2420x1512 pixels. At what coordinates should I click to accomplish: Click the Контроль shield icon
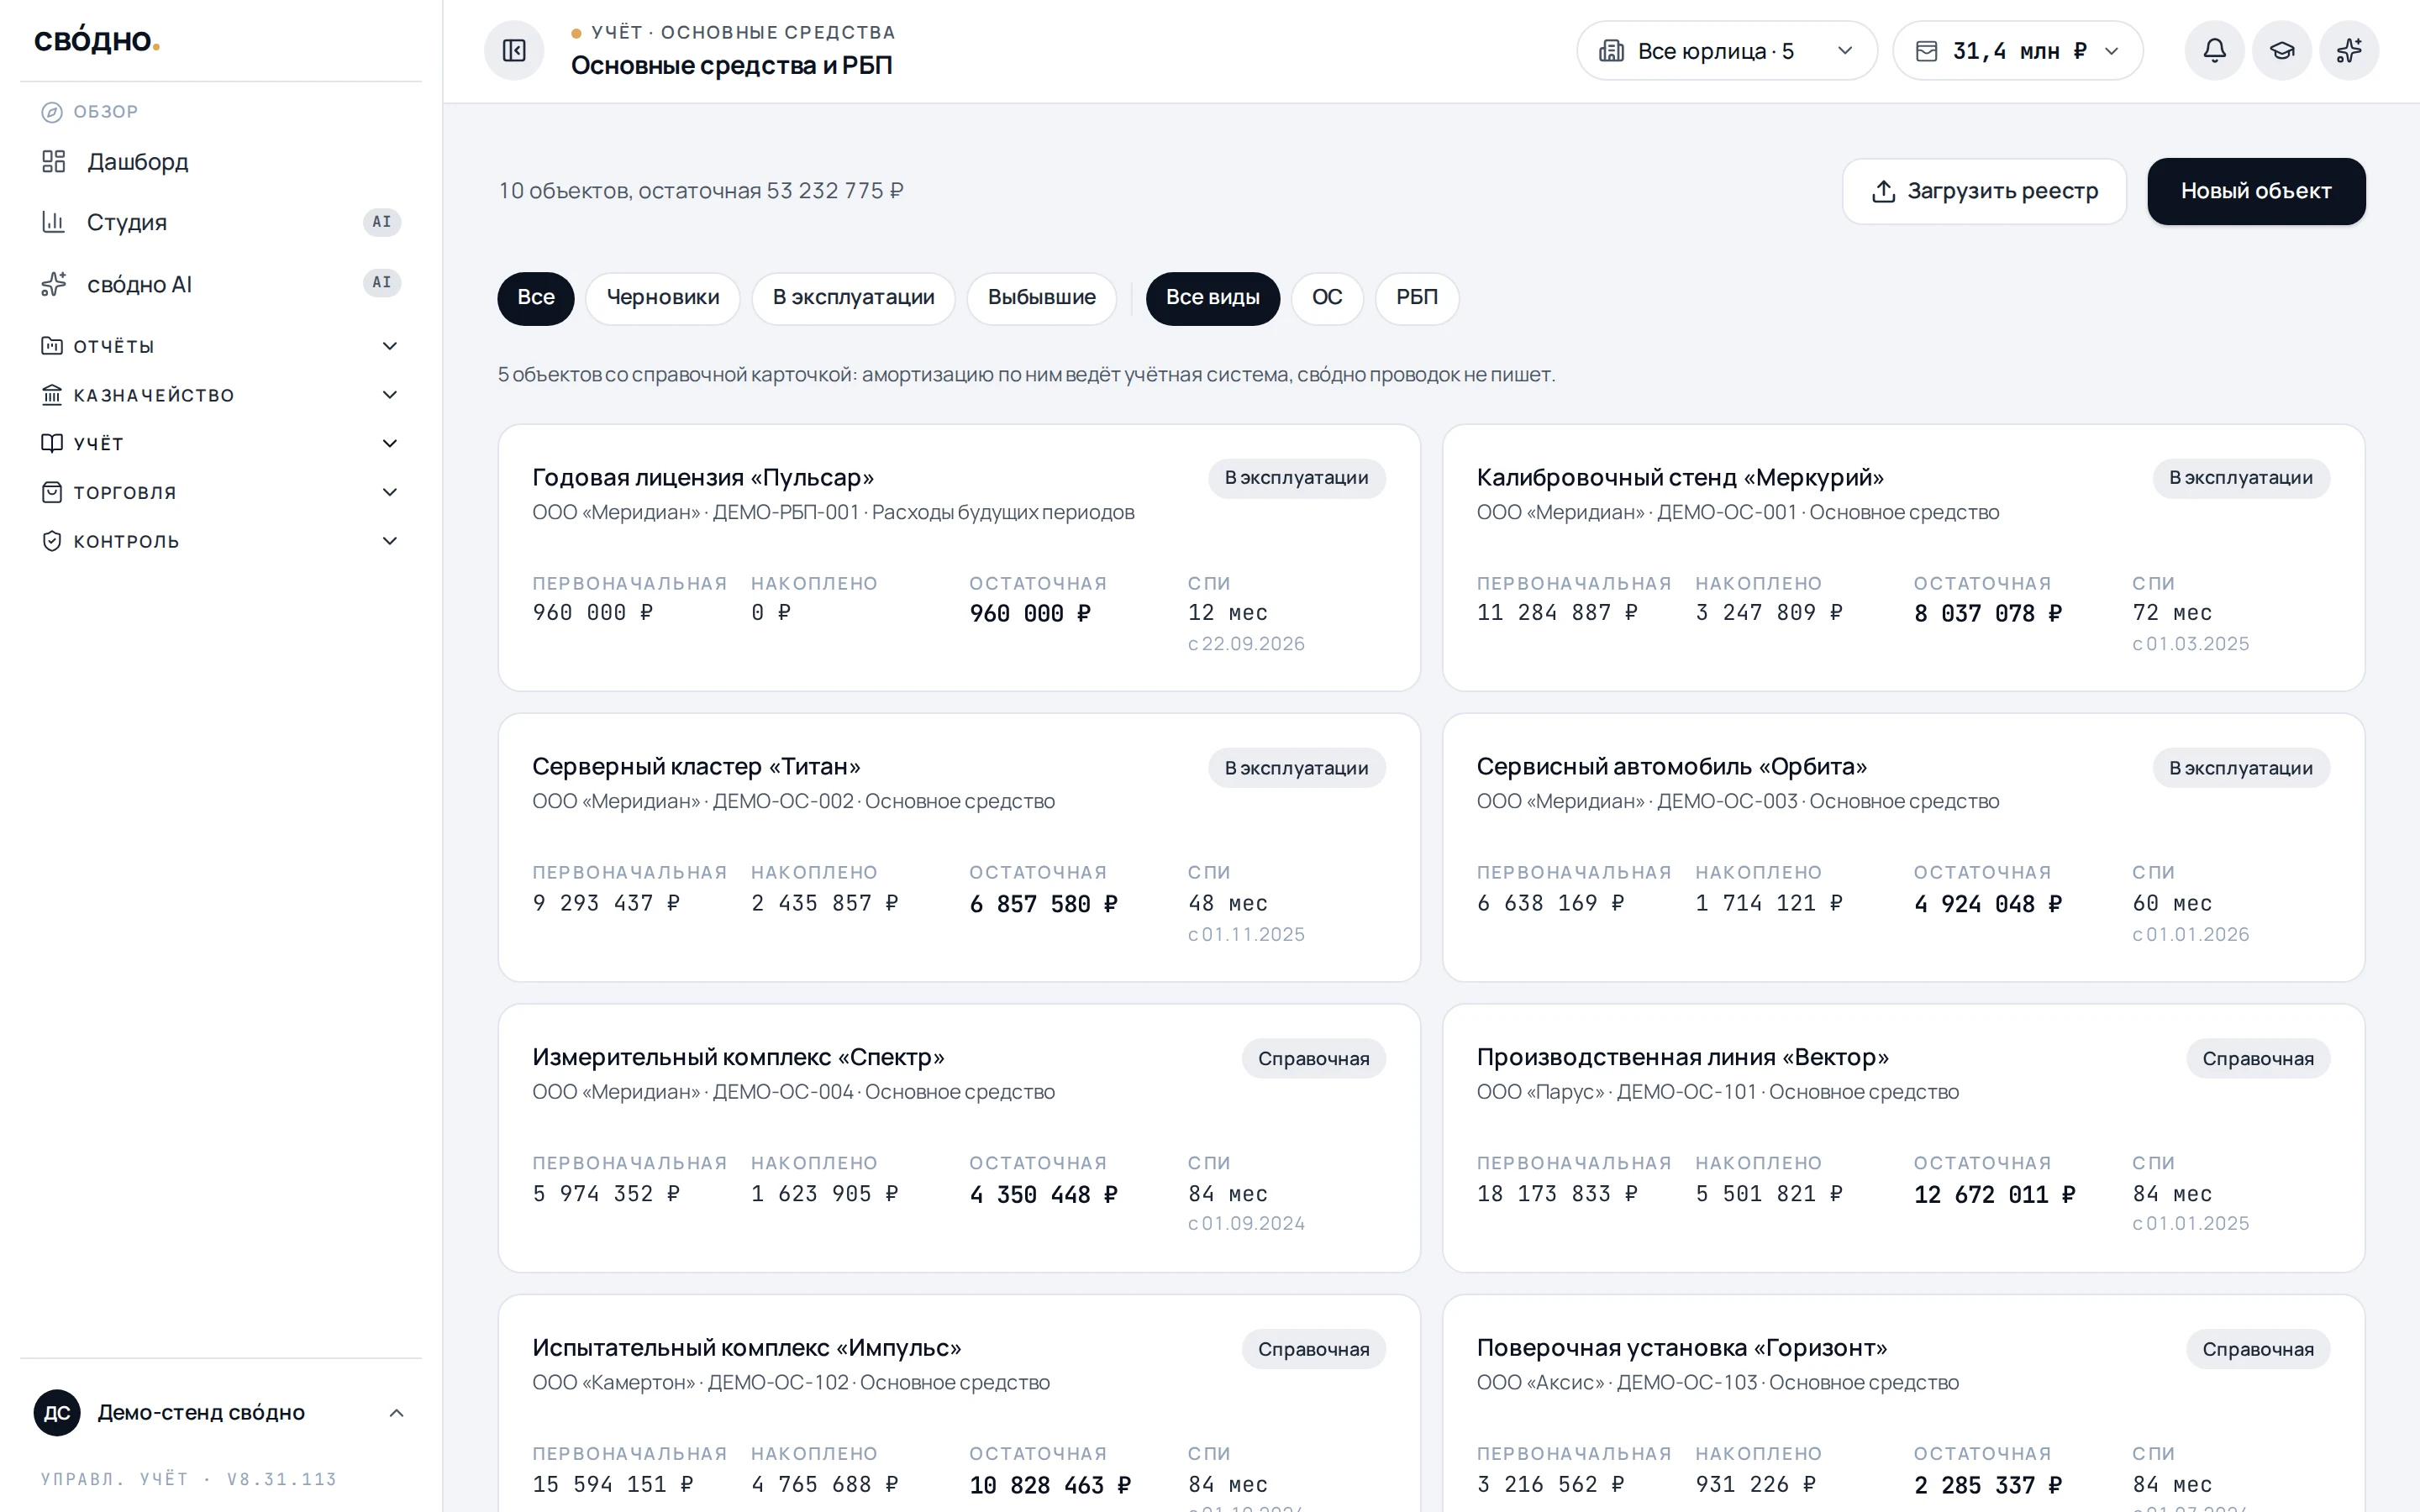[x=52, y=541]
